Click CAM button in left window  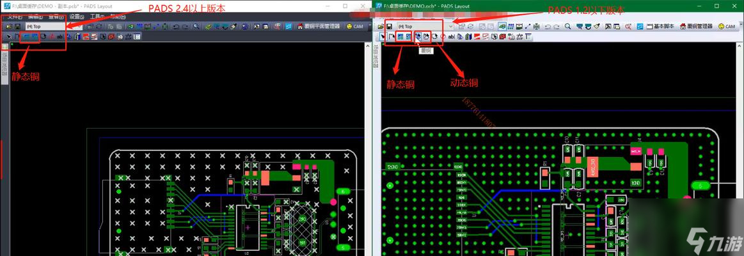355,27
